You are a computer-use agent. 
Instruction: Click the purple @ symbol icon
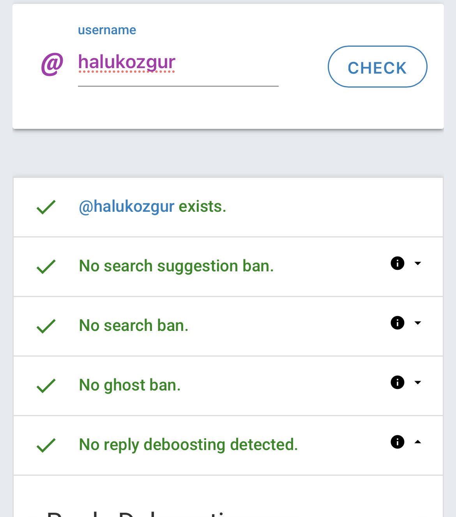52,64
